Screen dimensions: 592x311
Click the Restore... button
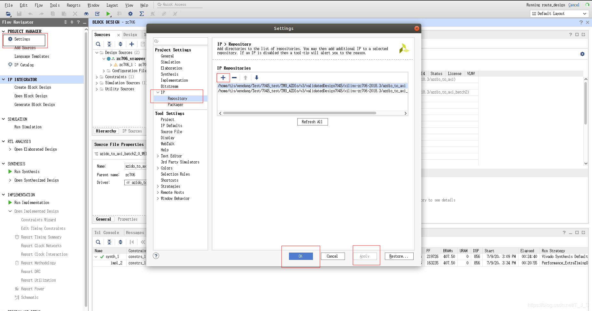pyautogui.click(x=399, y=256)
